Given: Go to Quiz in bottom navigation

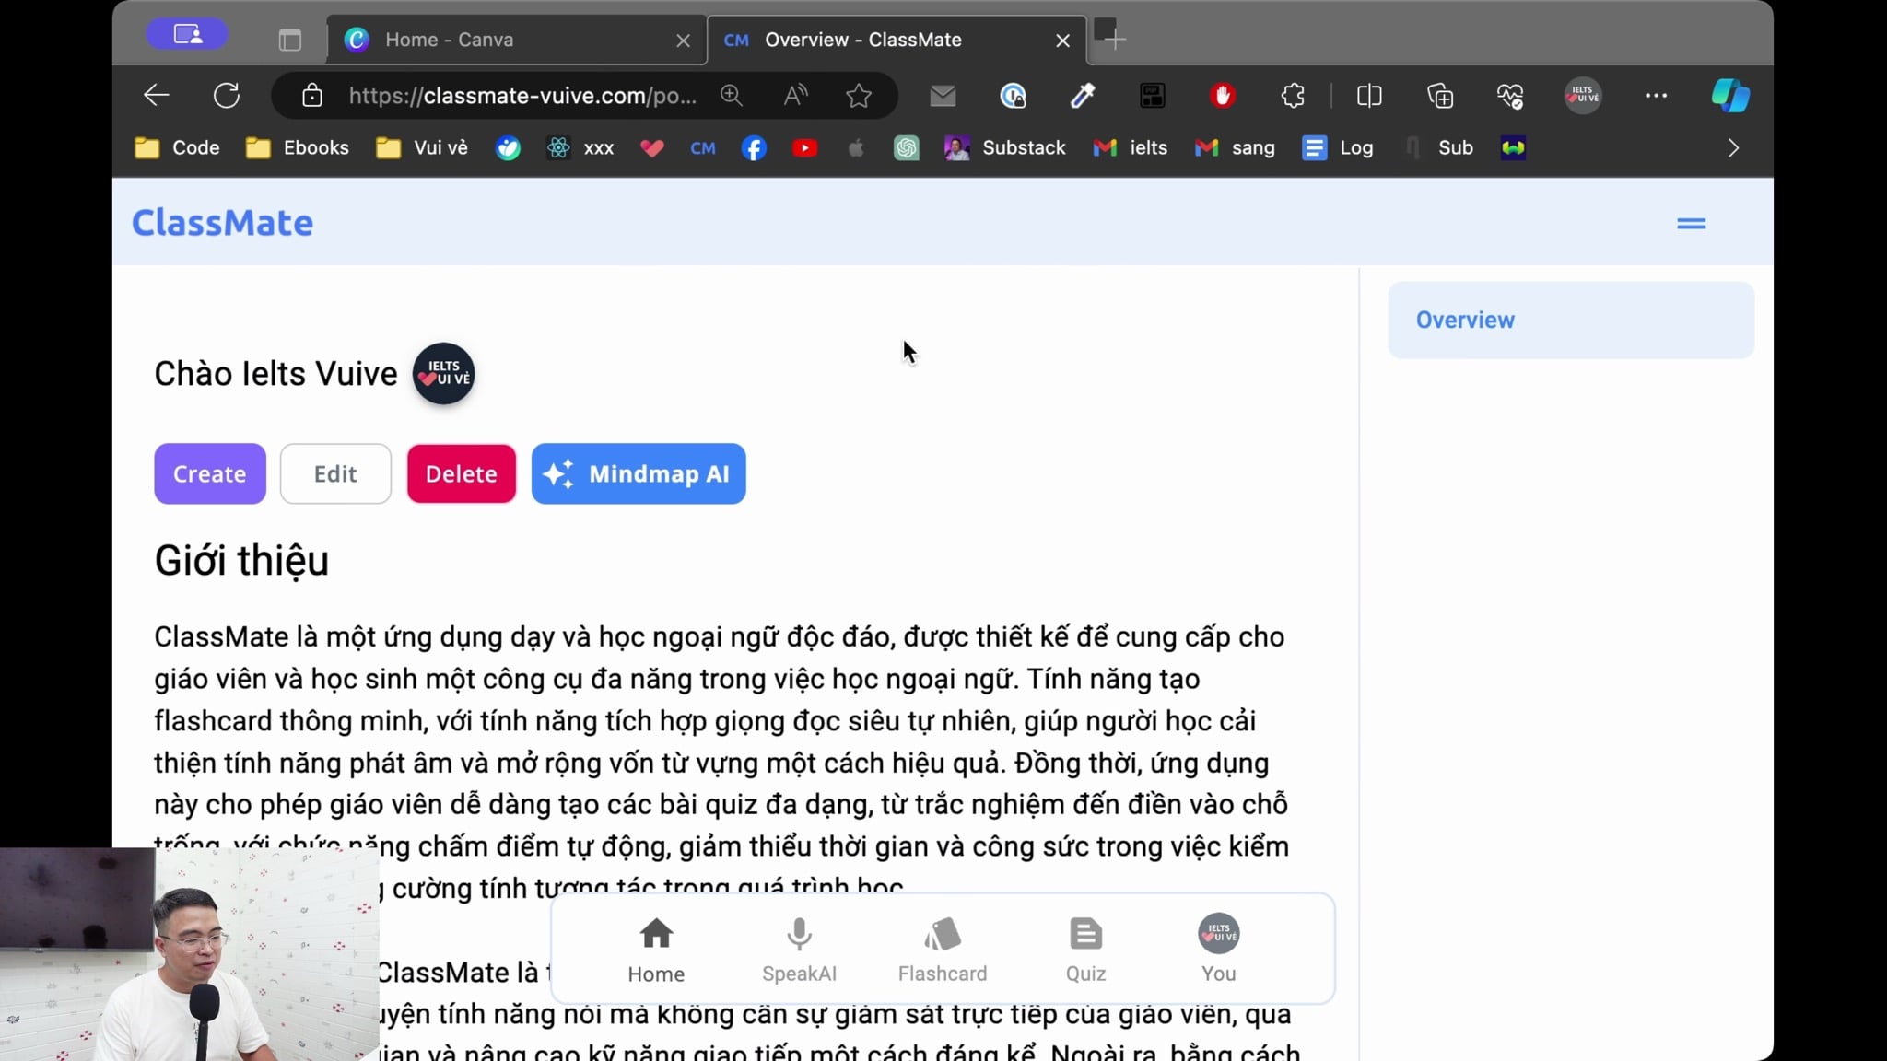Looking at the screenshot, I should 1085,950.
